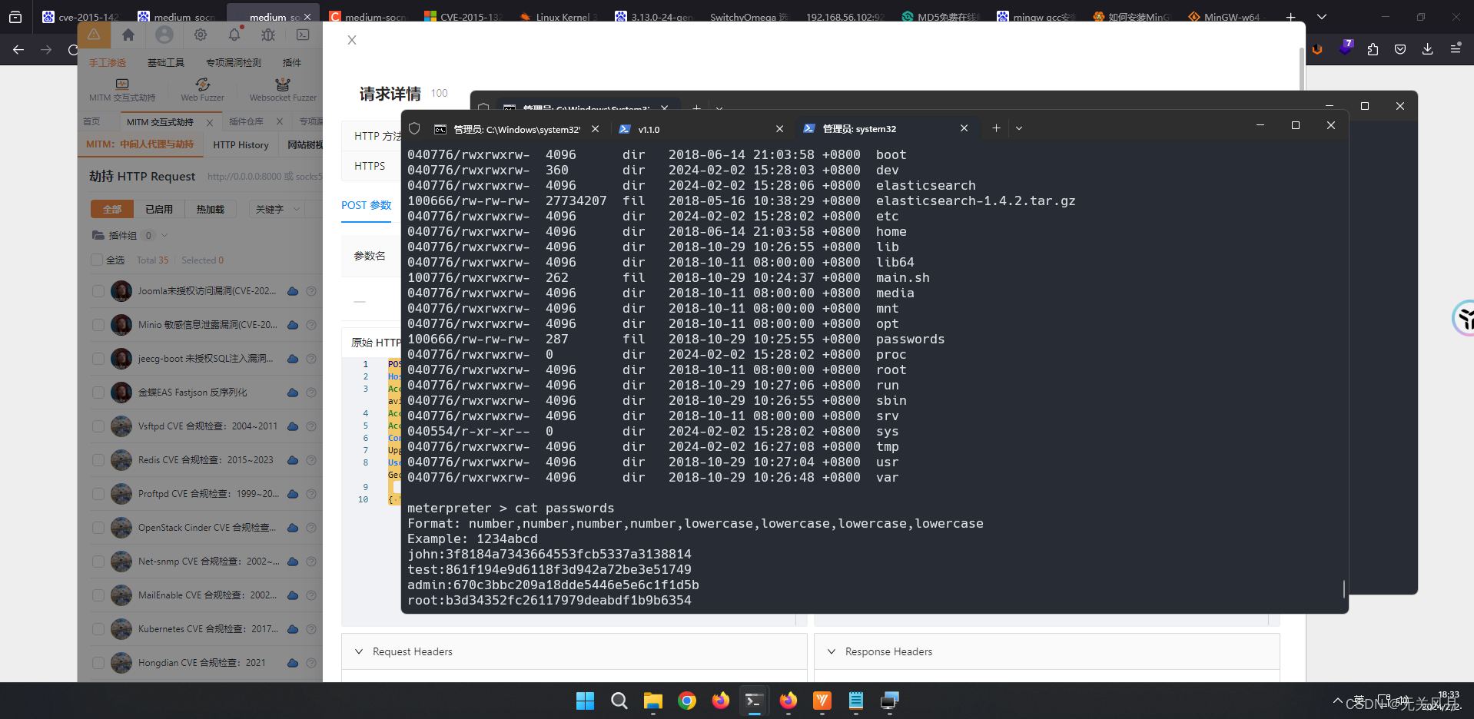Click the bug report icon in Yakit
1474x719 pixels.
click(268, 35)
